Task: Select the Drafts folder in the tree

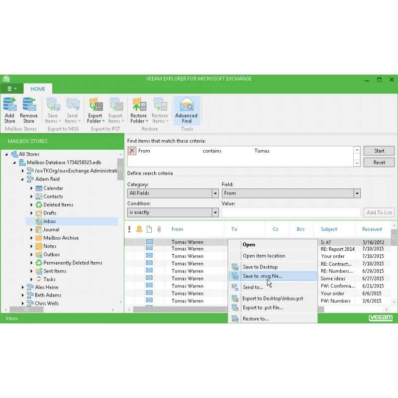Action: 50,213
